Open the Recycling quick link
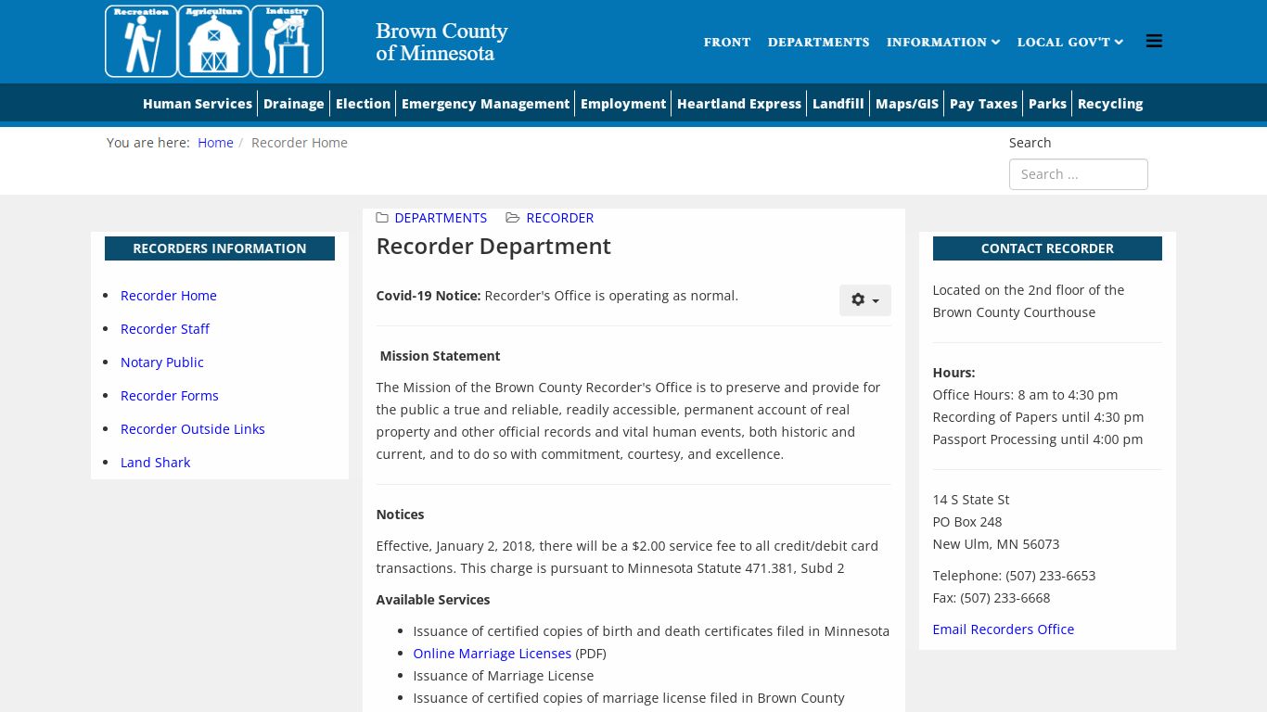This screenshot has height=712, width=1267. pos(1110,104)
